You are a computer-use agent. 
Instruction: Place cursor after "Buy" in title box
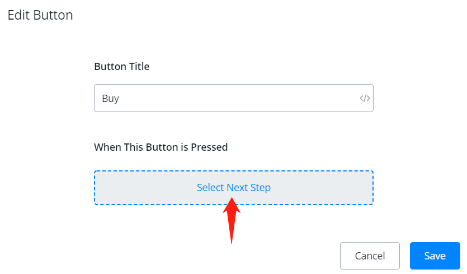(121, 99)
